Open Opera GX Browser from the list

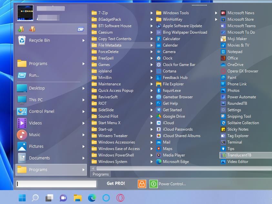click(239, 71)
